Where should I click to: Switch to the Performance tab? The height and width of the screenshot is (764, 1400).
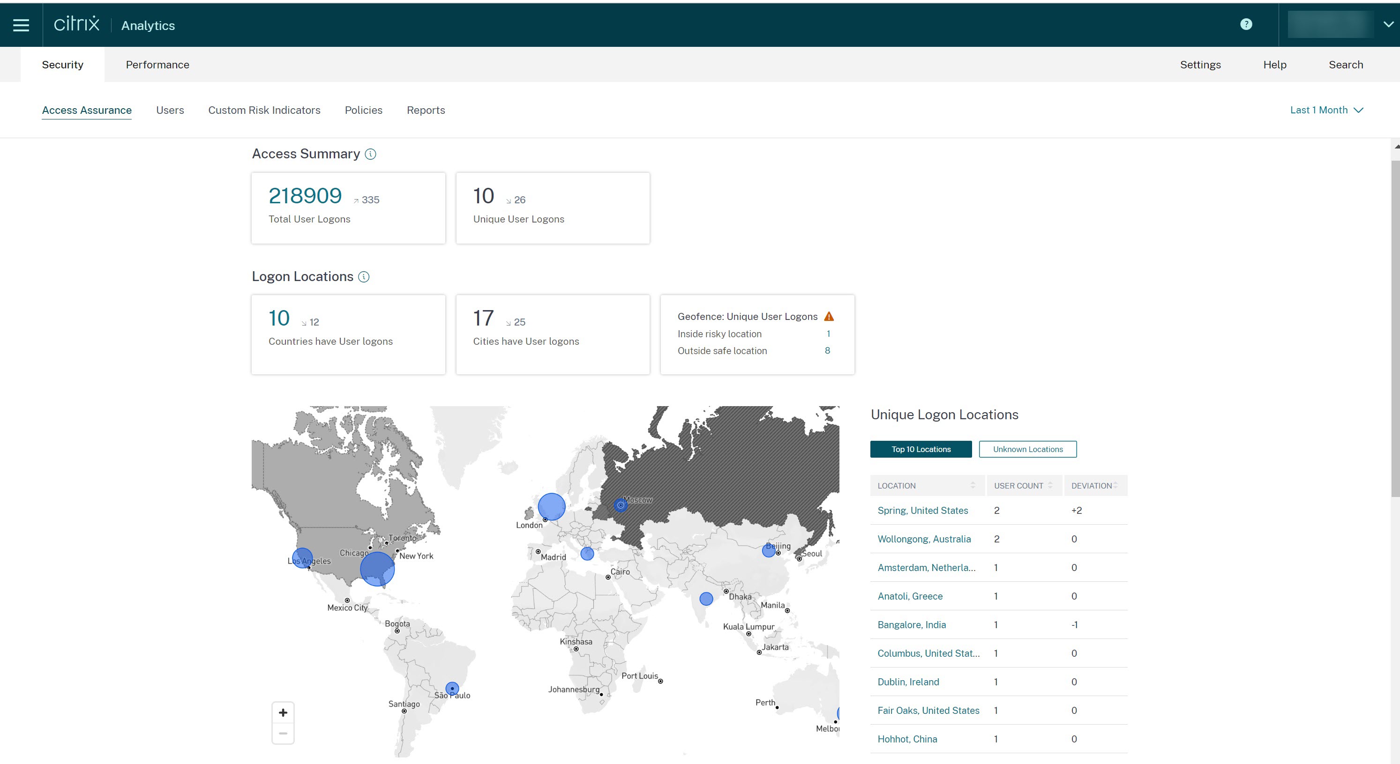157,65
